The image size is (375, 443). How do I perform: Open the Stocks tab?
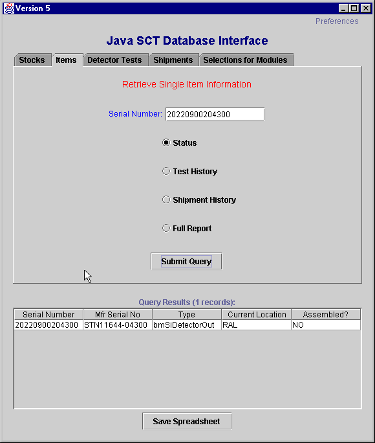point(32,60)
